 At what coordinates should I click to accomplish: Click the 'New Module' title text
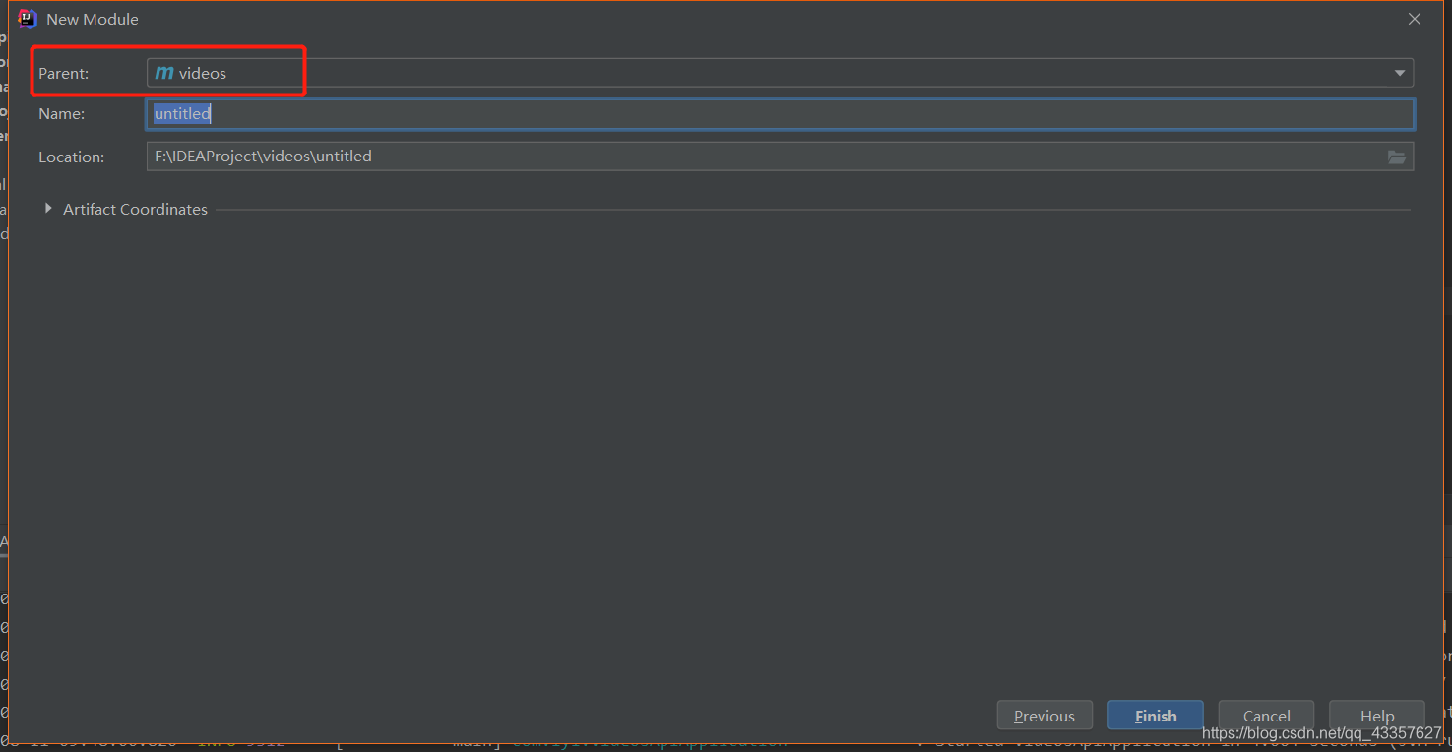tap(93, 19)
